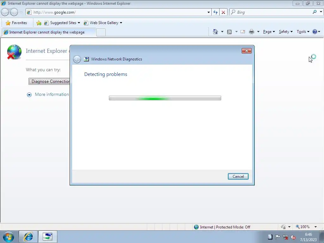Viewport: 324px width, 243px height.
Task: Click the Windows Network Diagnostics title icon
Action: click(86, 59)
